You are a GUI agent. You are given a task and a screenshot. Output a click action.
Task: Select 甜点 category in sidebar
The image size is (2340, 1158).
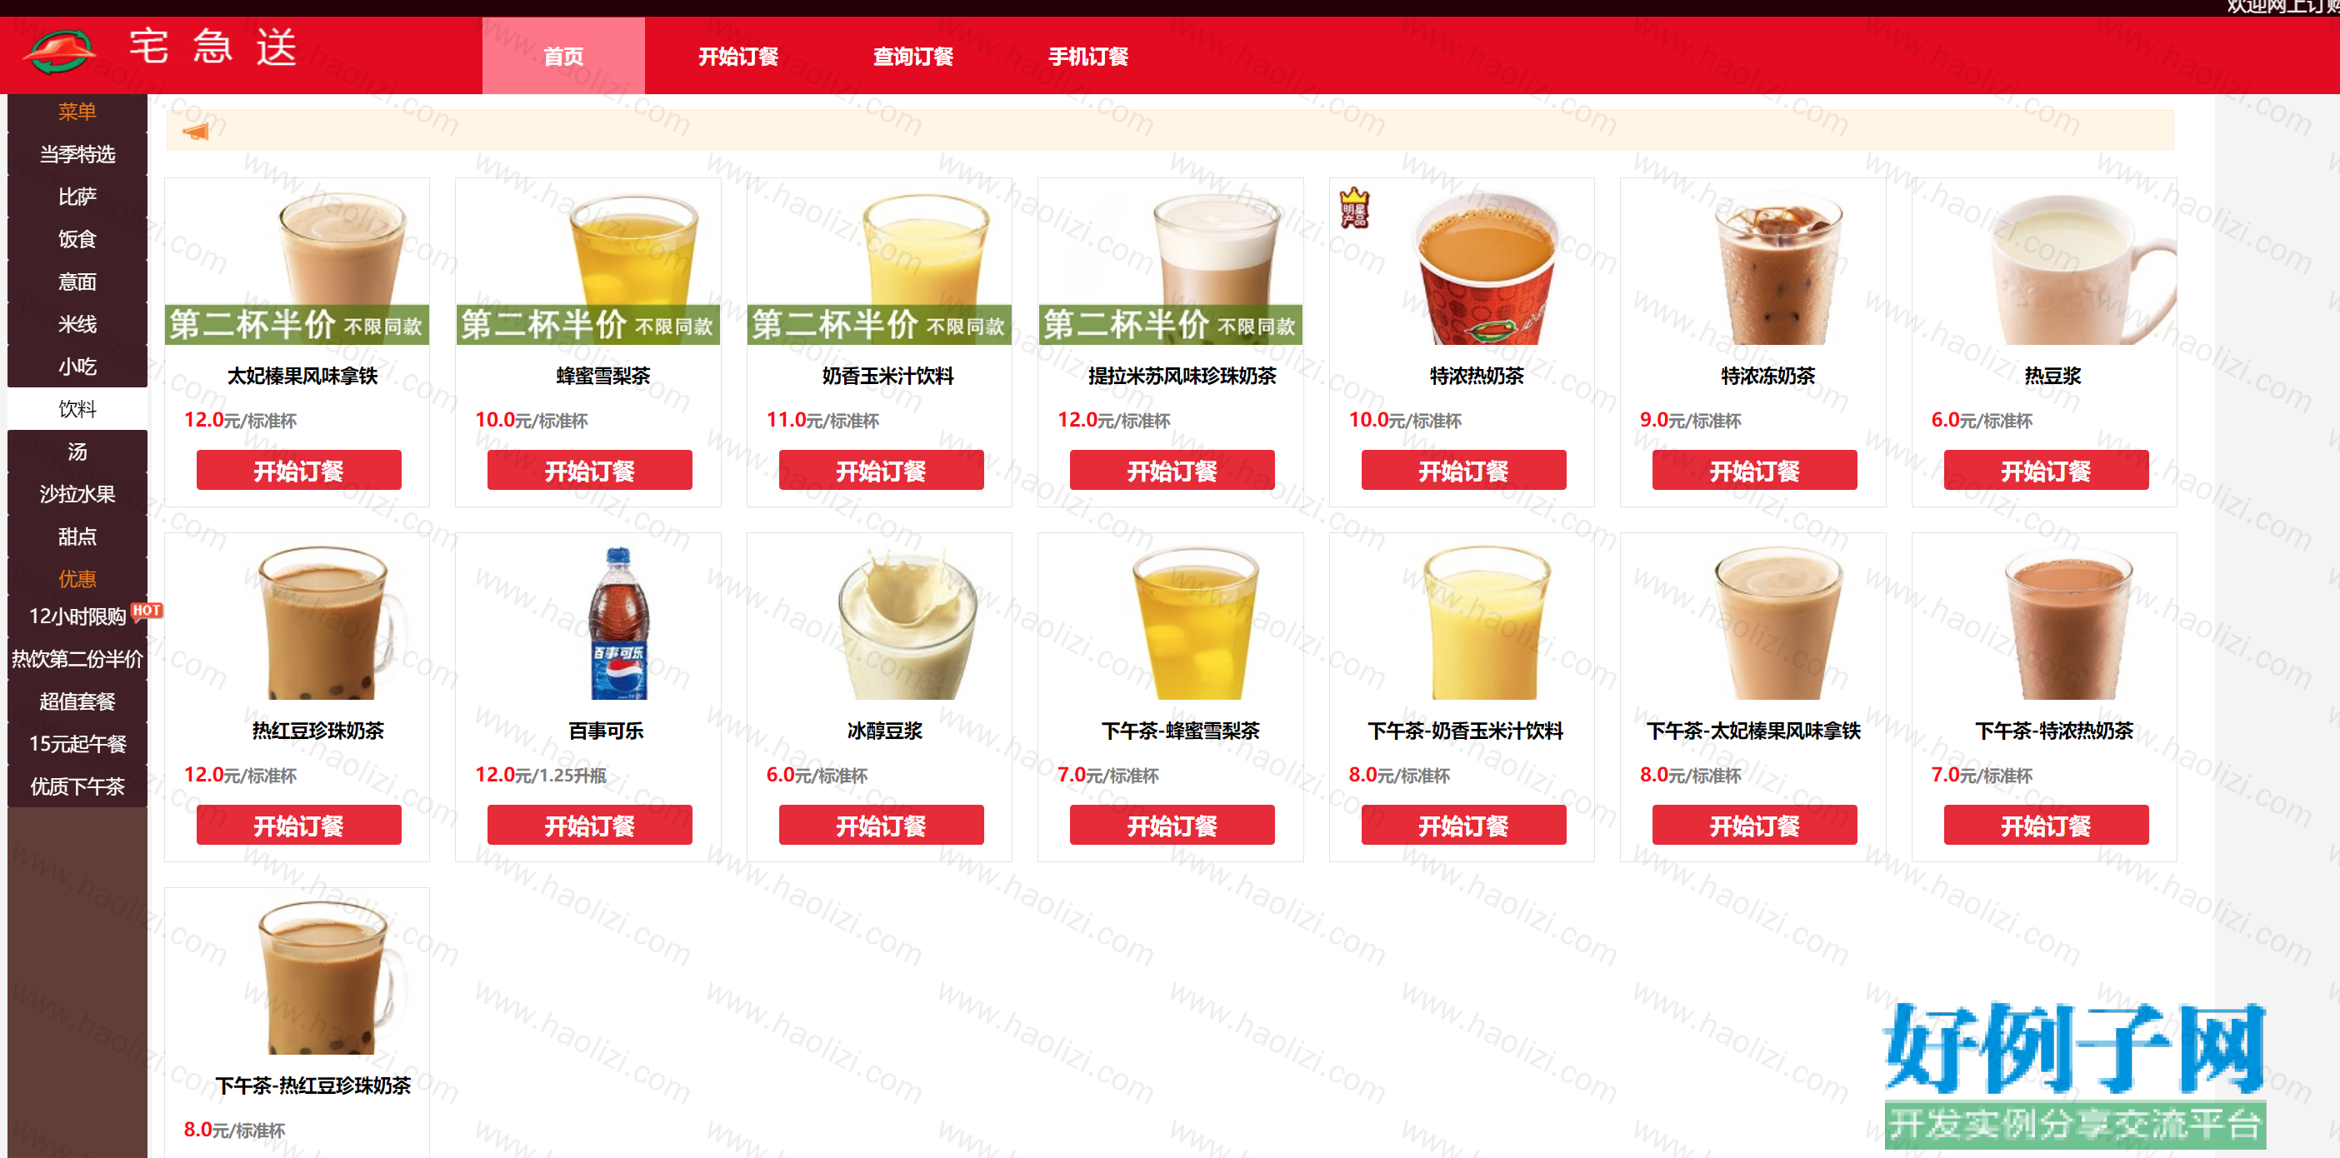(x=77, y=537)
